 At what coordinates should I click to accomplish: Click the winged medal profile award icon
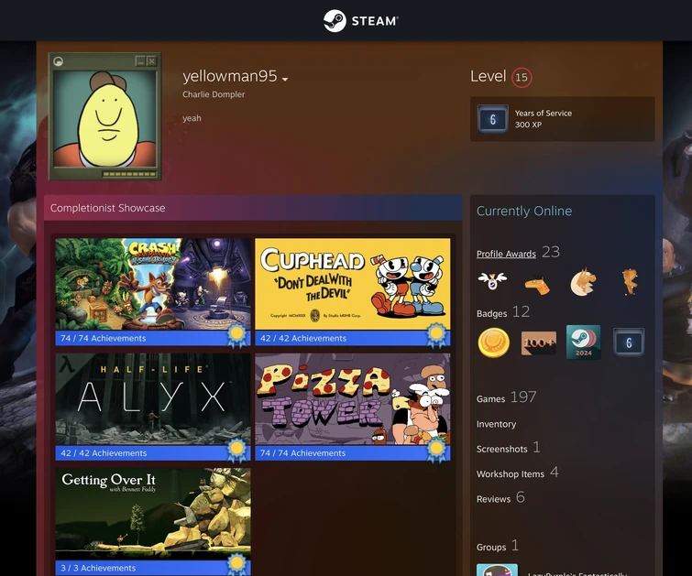(492, 281)
